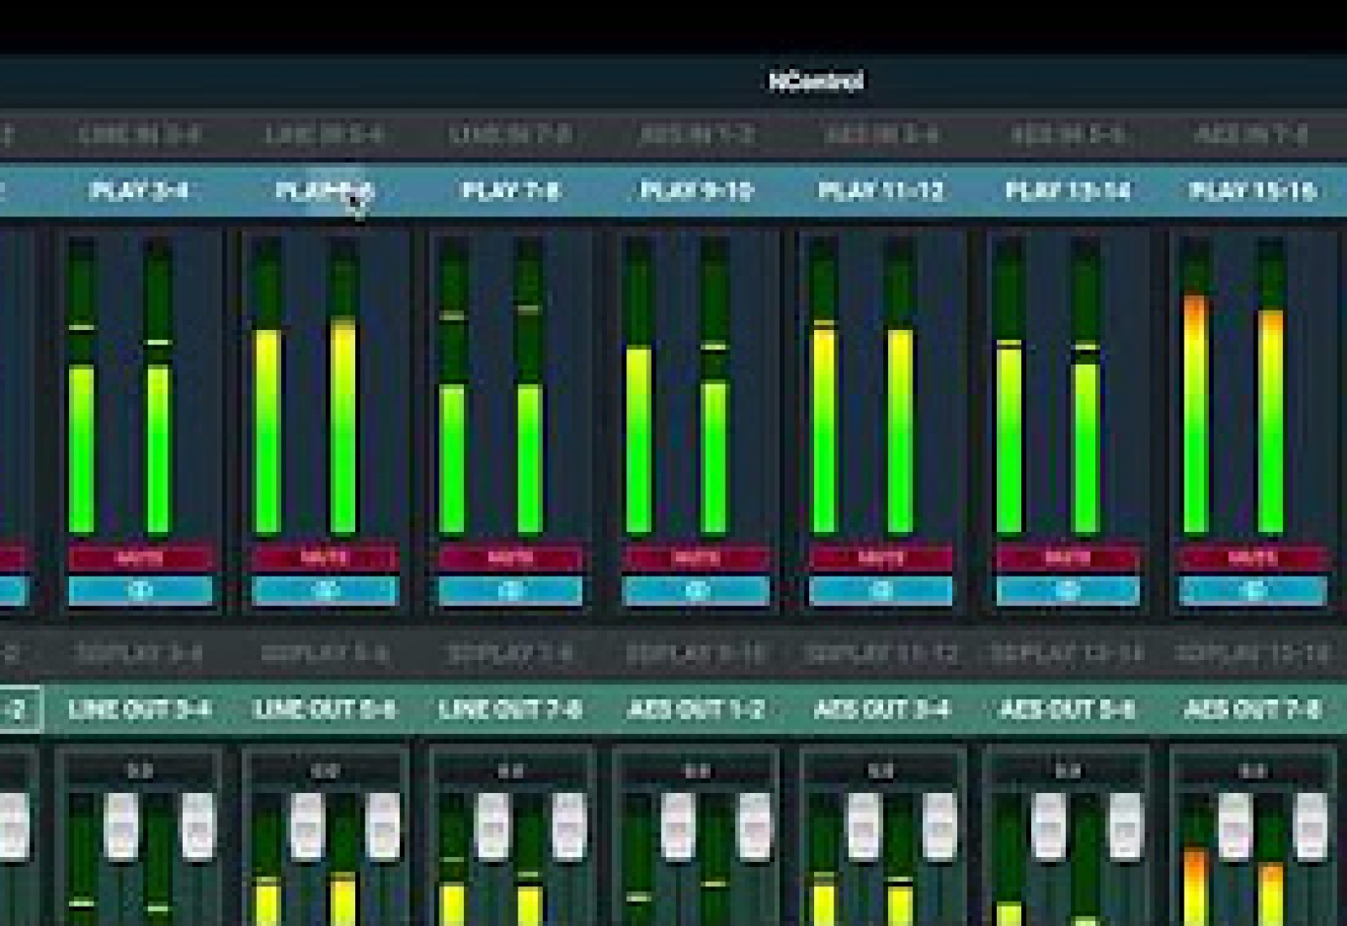Click the blue circular-icon button under PLAY 13-14
Screen dimensions: 1347x926
1067,591
